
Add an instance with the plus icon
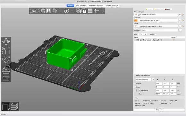pos(67,11)
